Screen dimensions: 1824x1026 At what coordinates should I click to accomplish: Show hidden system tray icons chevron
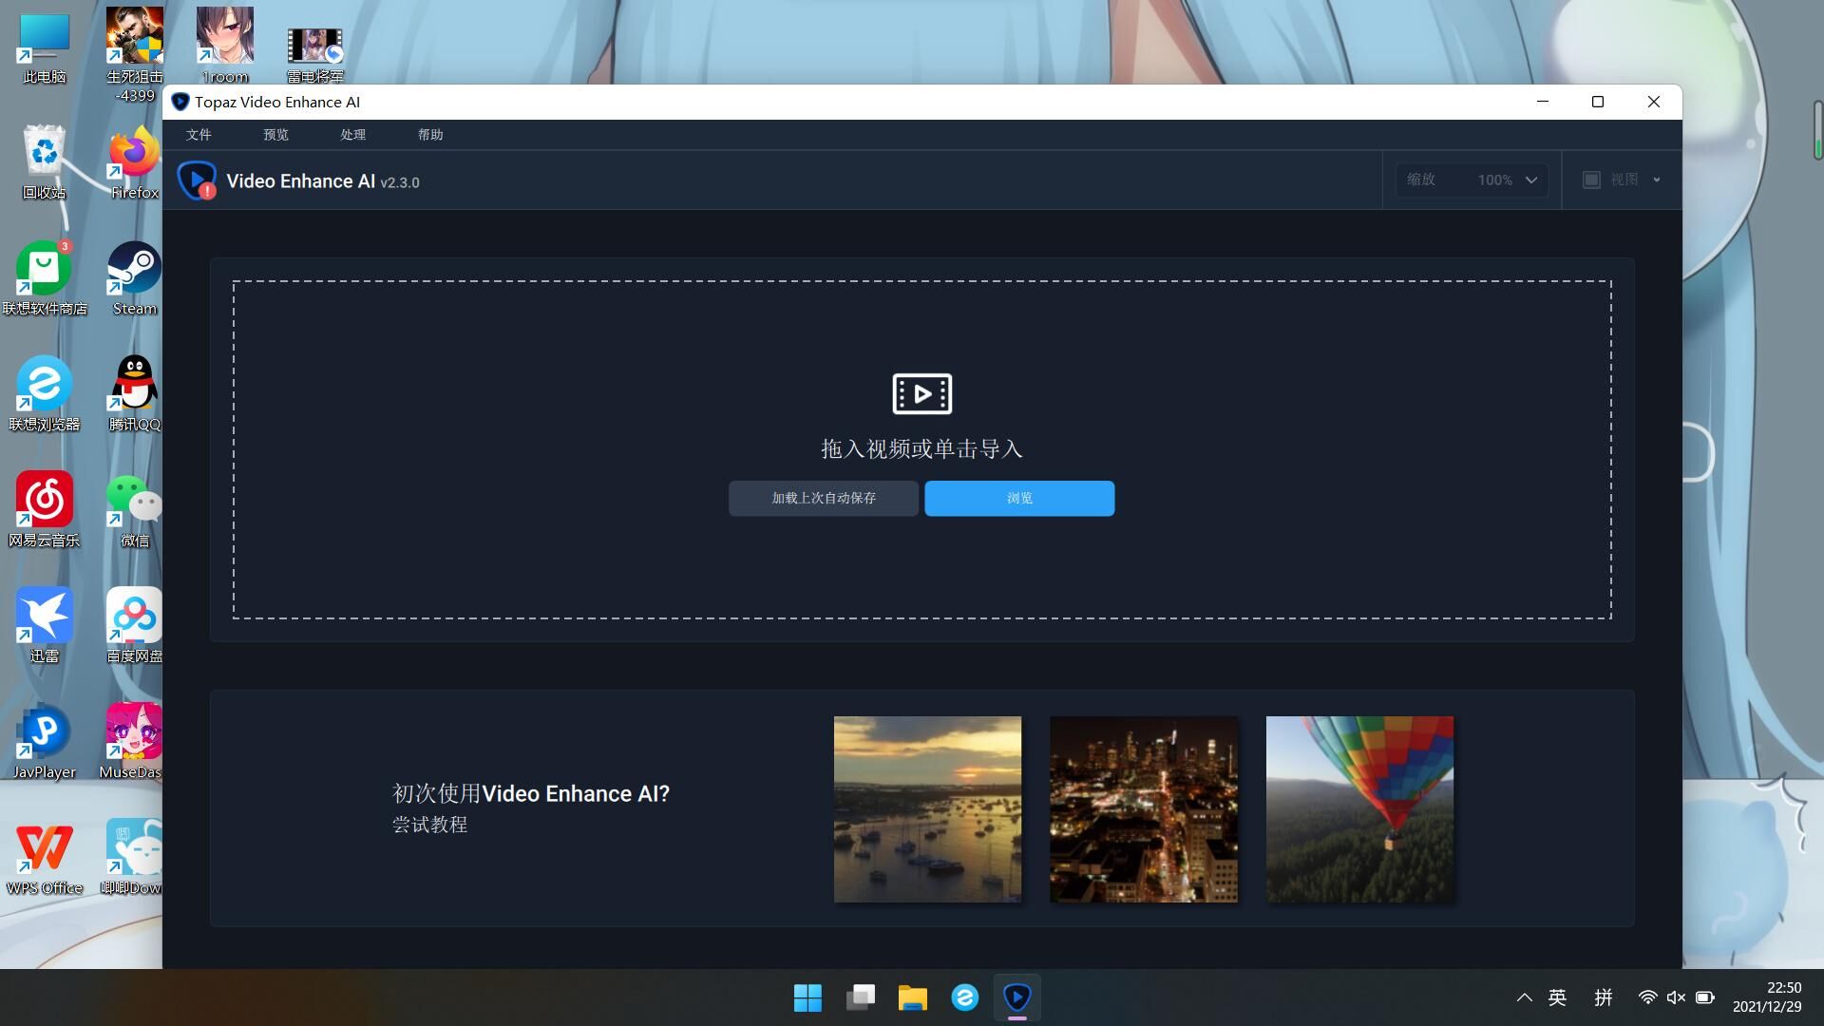click(x=1524, y=997)
